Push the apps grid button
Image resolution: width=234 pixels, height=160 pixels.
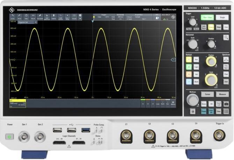[226, 111]
